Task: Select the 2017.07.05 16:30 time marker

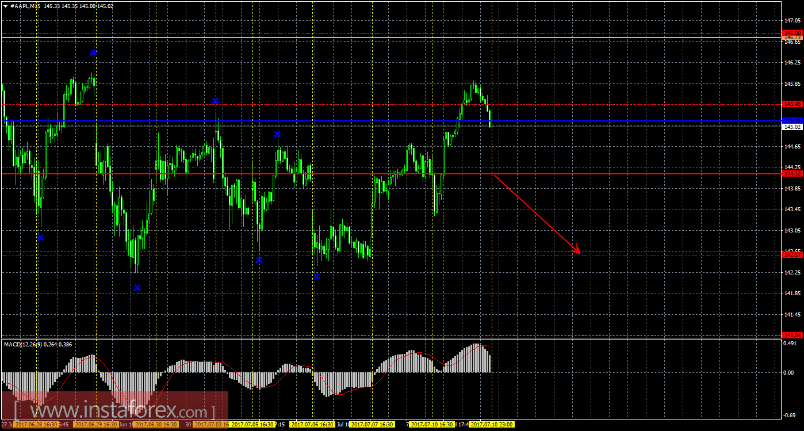Action: point(252,425)
